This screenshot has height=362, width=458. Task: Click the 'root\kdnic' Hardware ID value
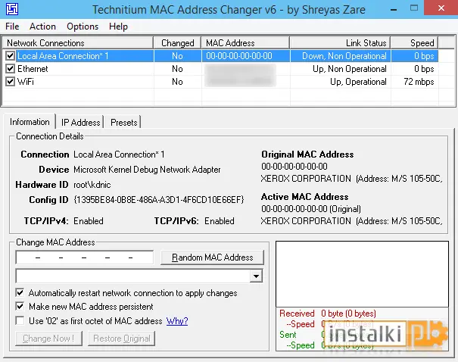pyautogui.click(x=92, y=185)
